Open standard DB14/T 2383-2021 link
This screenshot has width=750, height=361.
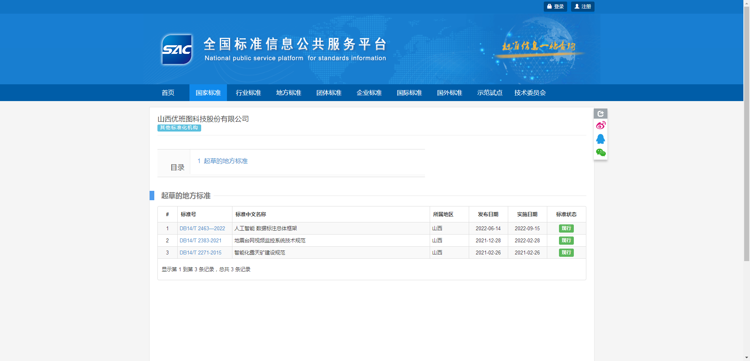coord(200,241)
